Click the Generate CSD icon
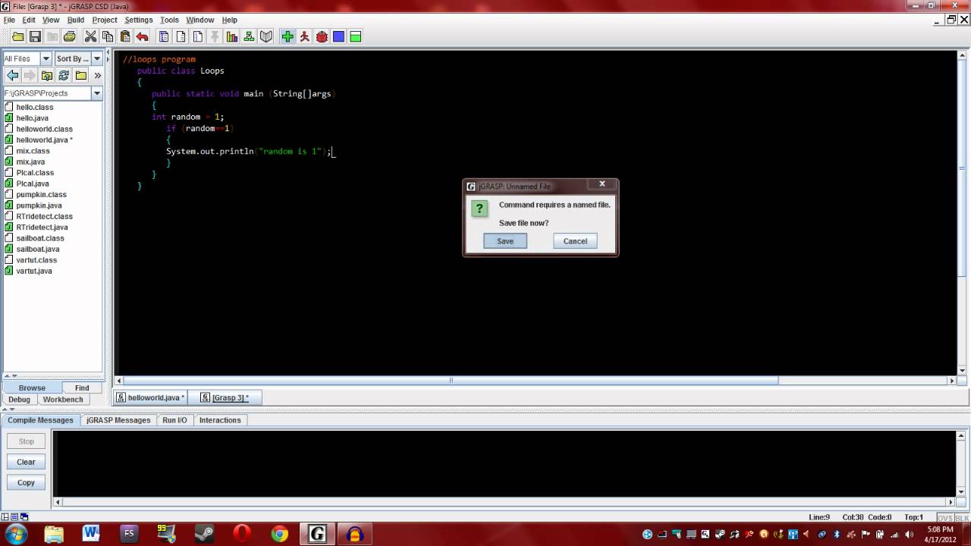The image size is (971, 546). pos(163,36)
